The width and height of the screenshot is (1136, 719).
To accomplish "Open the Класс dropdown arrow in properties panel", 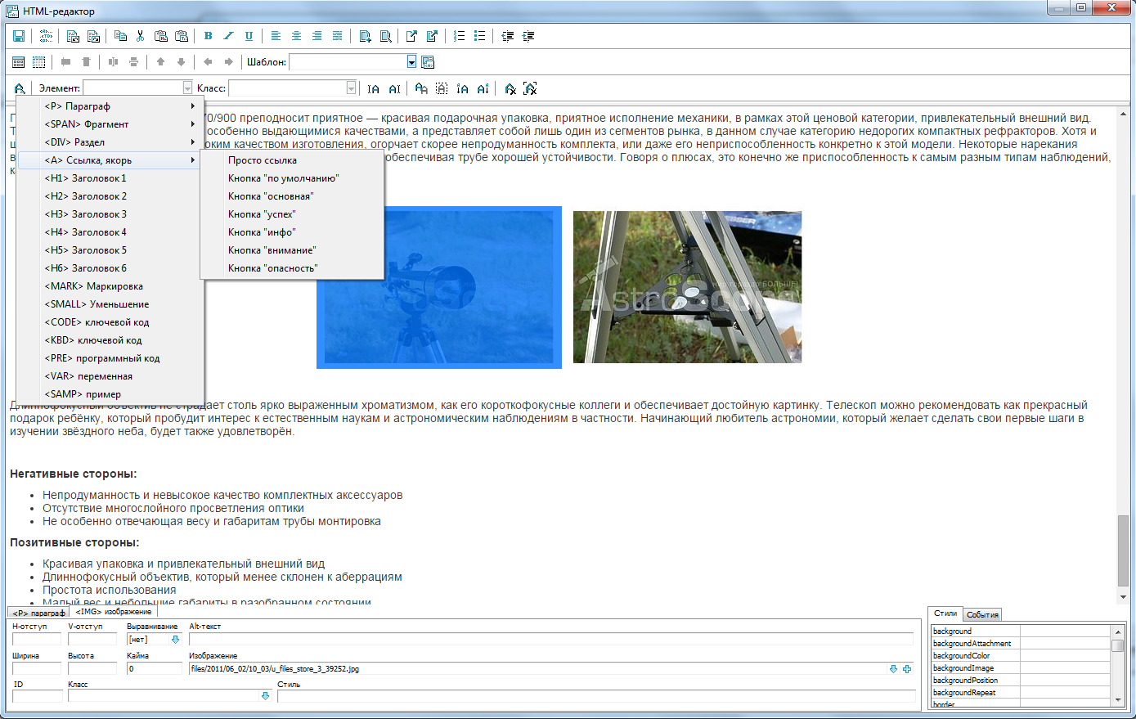I will click(265, 696).
